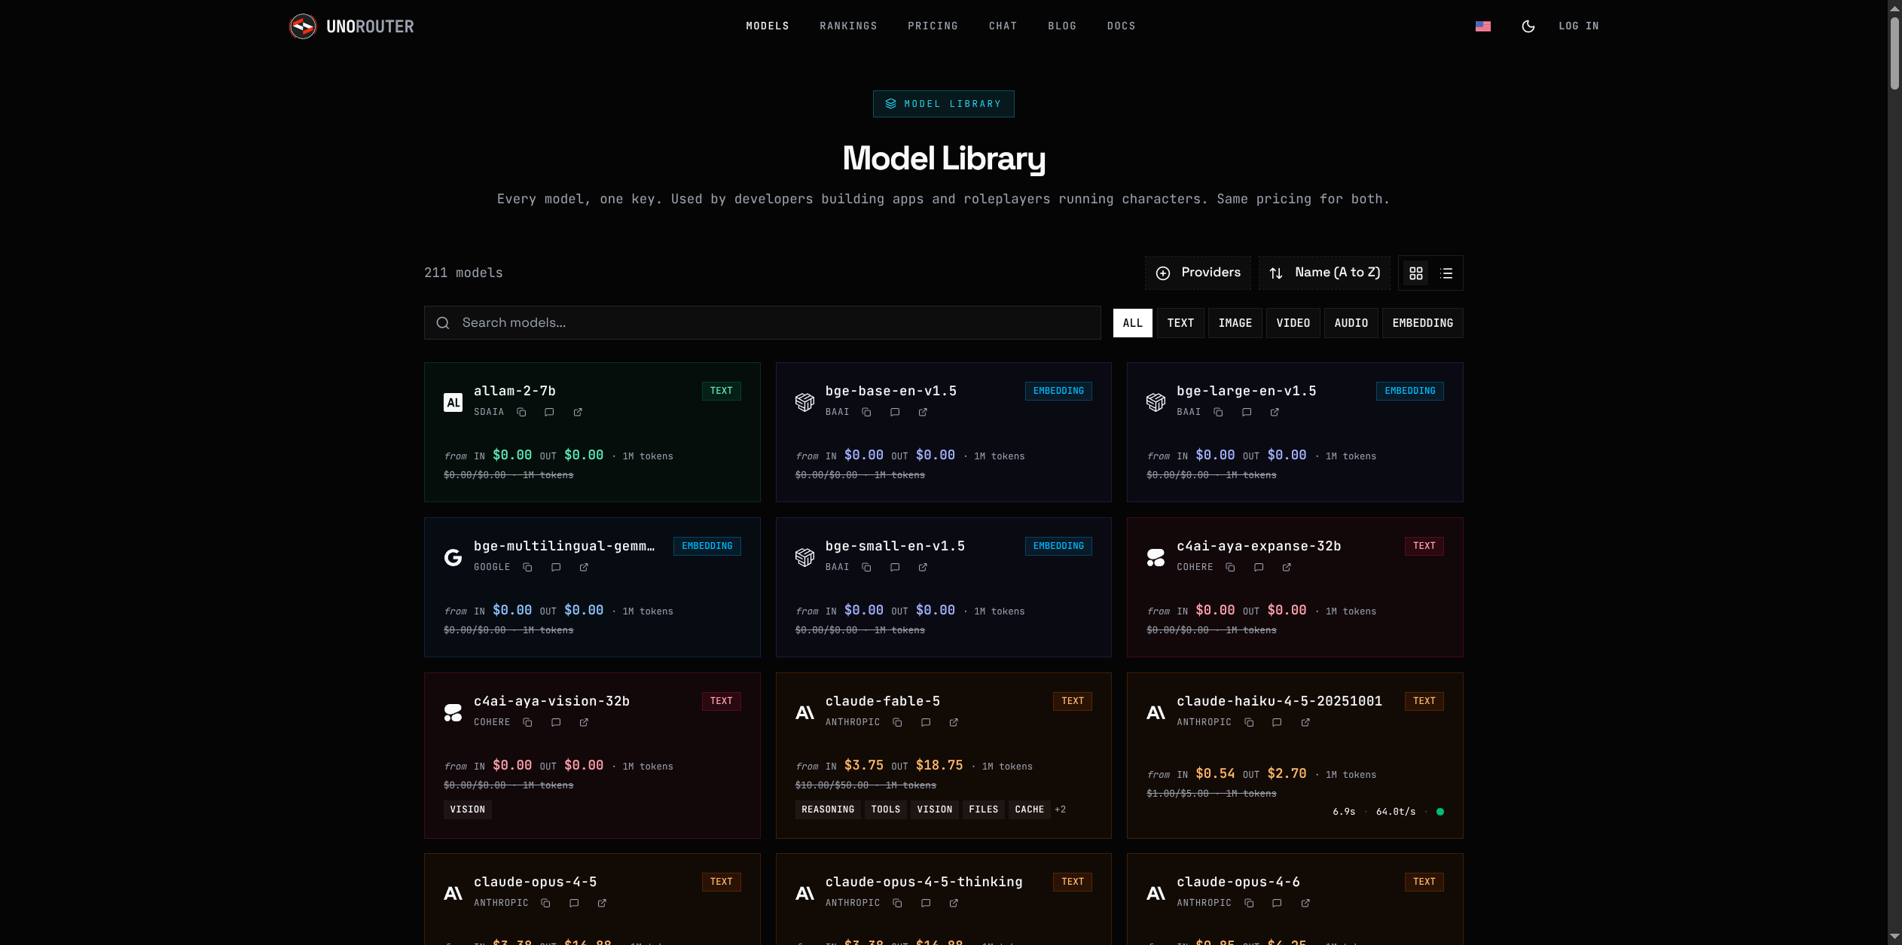Open chat for allam-2-7b
Image resolution: width=1902 pixels, height=945 pixels.
coord(549,413)
